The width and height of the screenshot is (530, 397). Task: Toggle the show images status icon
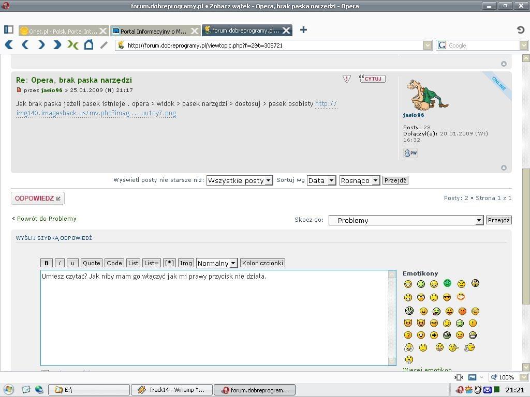(x=472, y=377)
